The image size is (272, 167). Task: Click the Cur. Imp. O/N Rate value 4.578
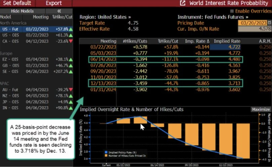[254, 29]
